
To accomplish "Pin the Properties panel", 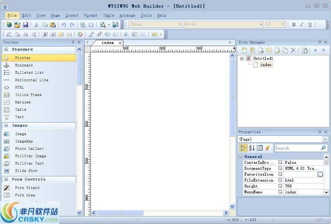I will pos(320,132).
